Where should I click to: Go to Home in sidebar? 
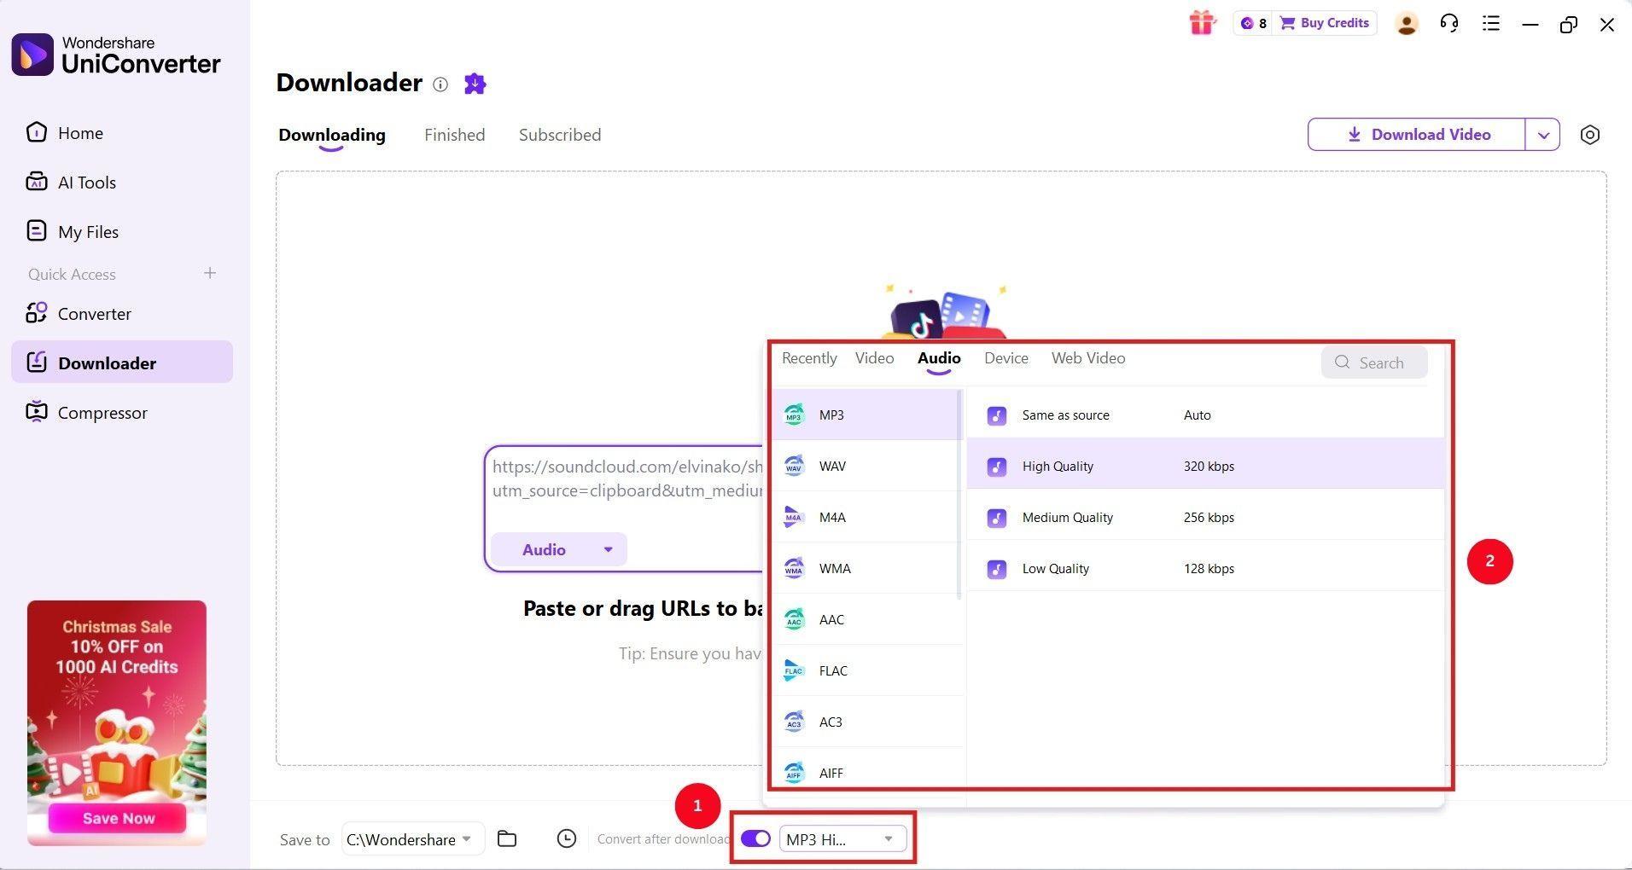pyautogui.click(x=122, y=133)
